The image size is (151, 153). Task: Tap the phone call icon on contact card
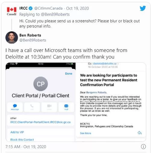point(32,106)
